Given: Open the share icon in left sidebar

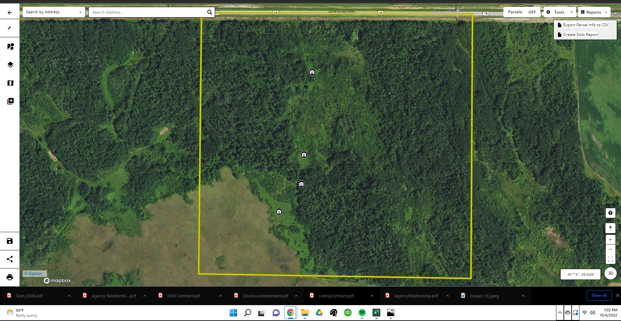Looking at the screenshot, I should coord(10,259).
